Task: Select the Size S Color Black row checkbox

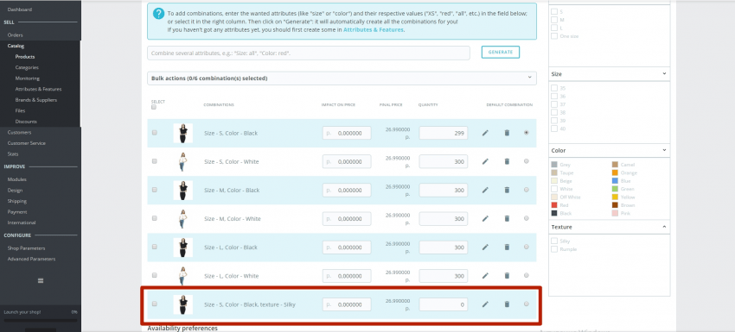Action: (155, 133)
